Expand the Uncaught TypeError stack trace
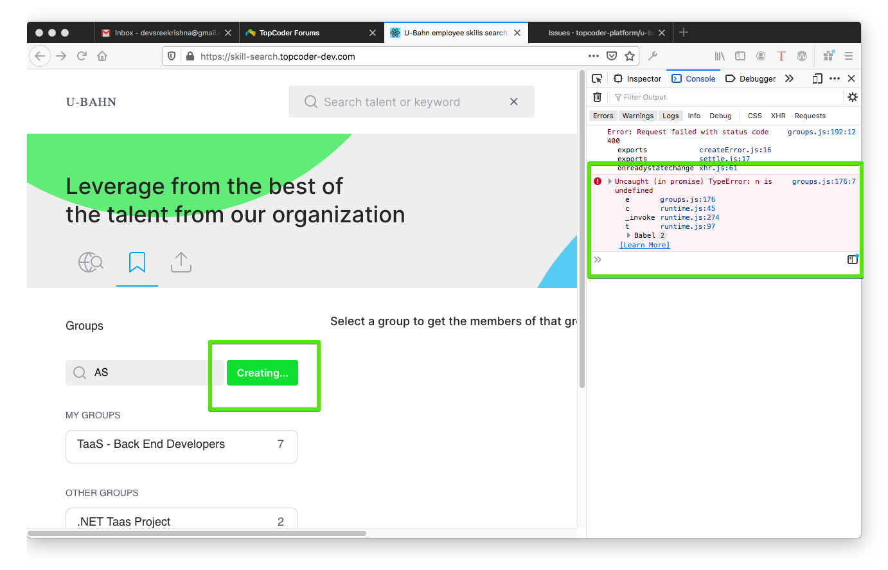888x570 pixels. click(610, 181)
